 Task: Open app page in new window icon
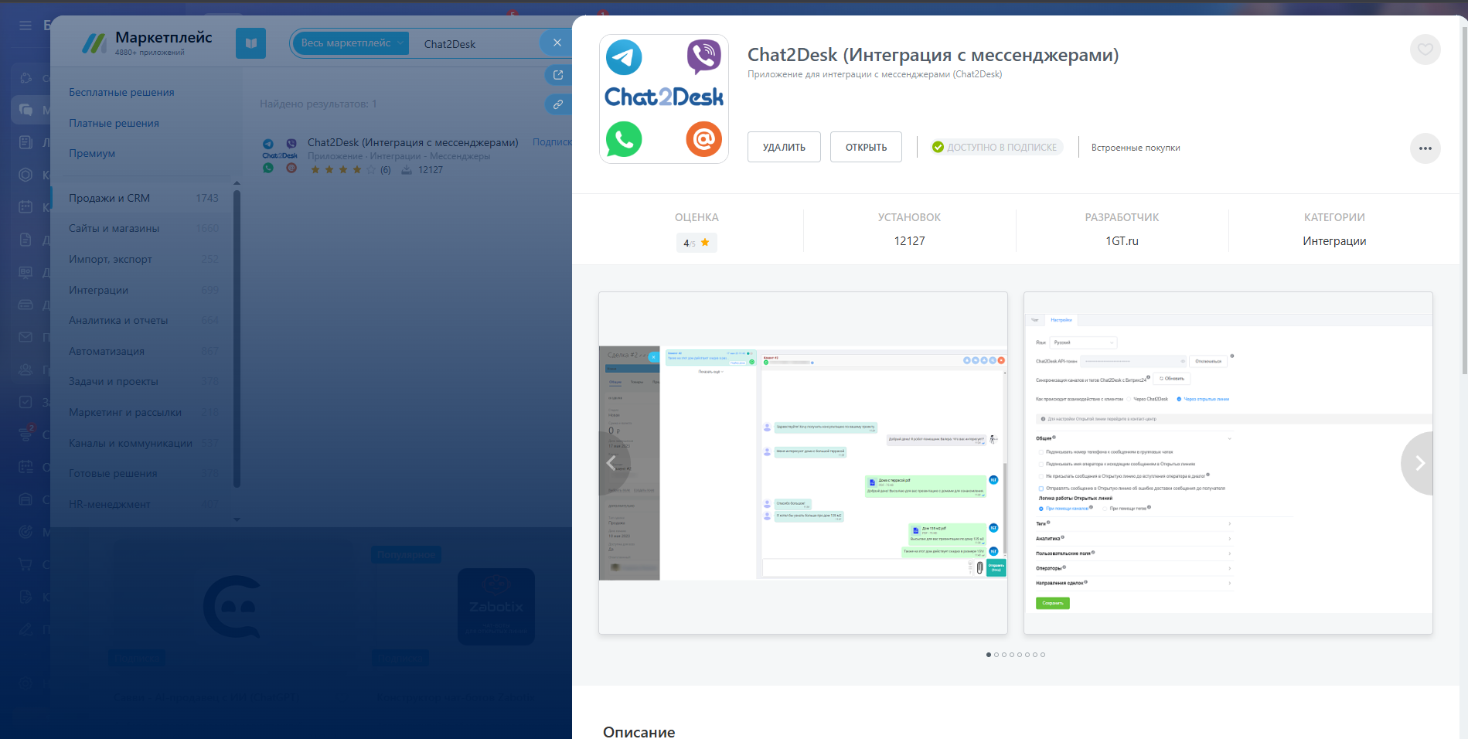557,75
